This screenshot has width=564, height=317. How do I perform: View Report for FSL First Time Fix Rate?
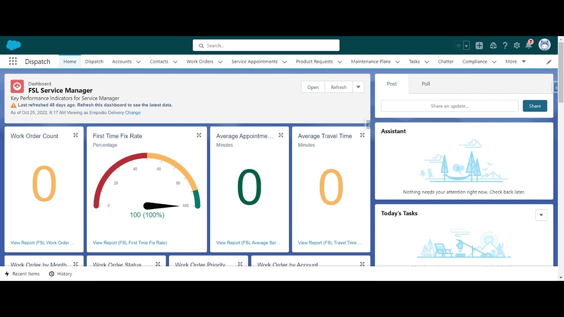coord(130,243)
